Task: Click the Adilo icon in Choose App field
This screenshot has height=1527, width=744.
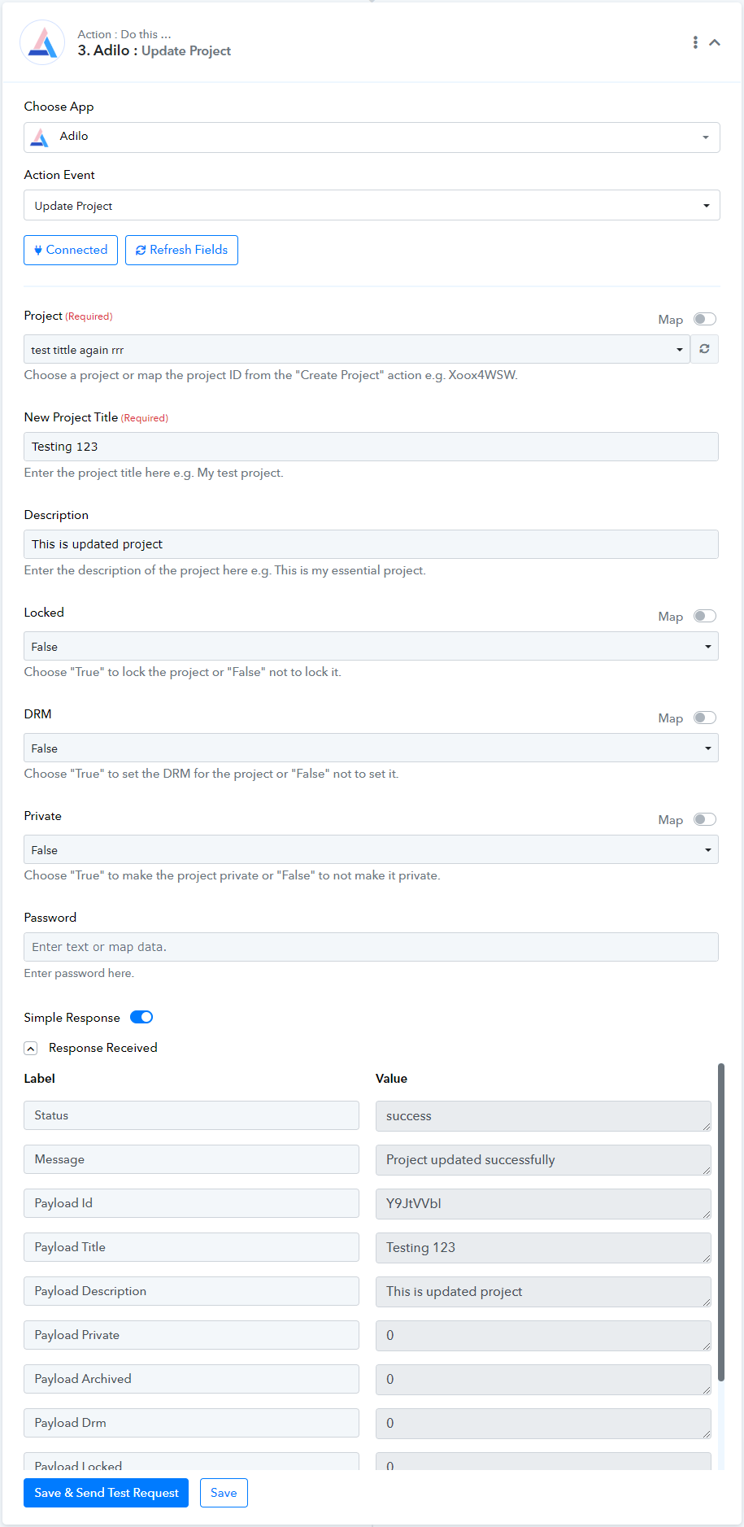Action: (x=39, y=137)
